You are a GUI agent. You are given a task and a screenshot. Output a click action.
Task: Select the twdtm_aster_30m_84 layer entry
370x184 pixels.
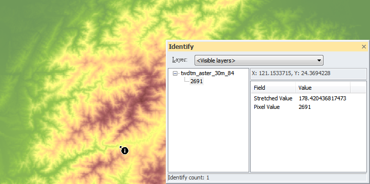pyautogui.click(x=207, y=73)
